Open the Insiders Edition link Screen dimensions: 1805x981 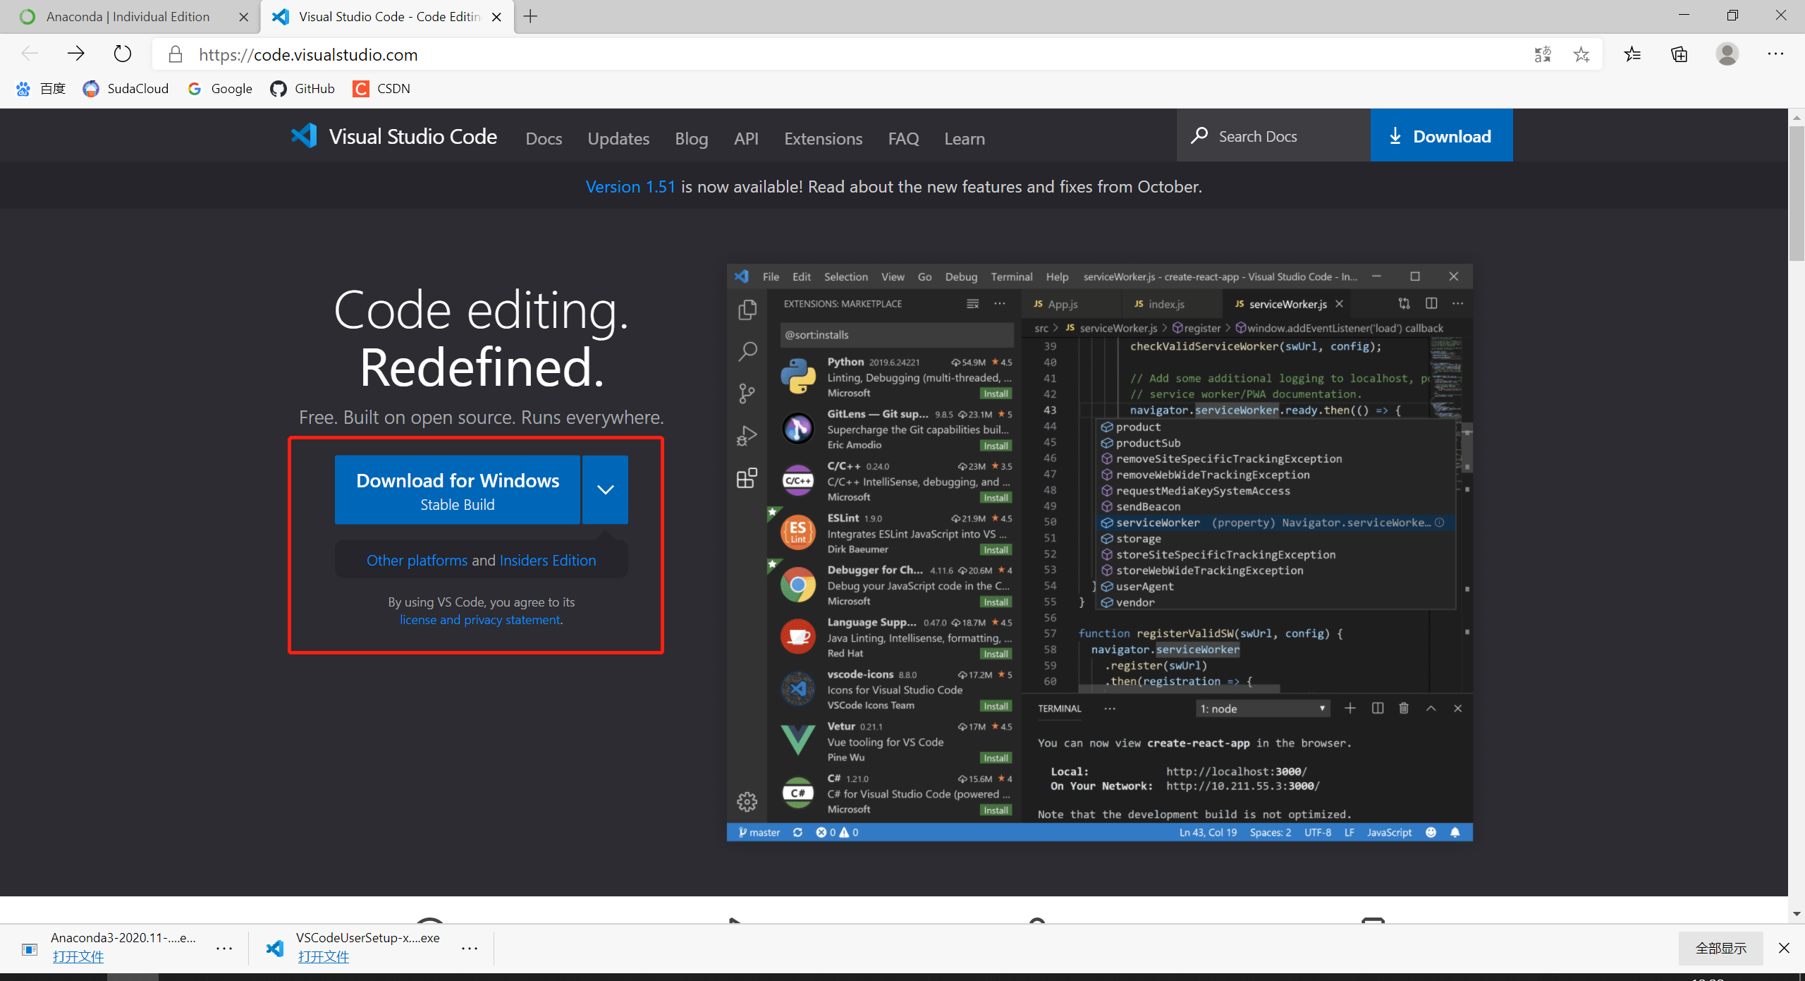point(547,560)
